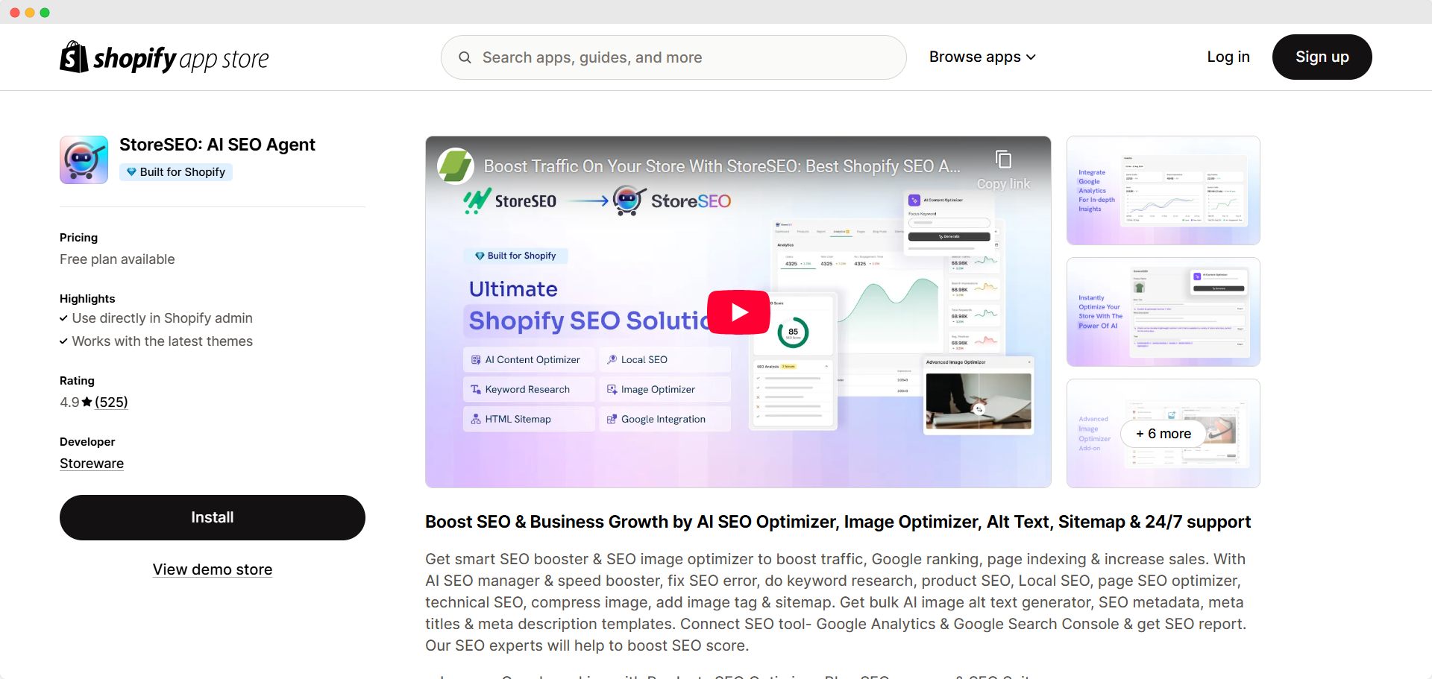The image size is (1432, 679).
Task: Open the 525 reviews link
Action: tap(111, 402)
